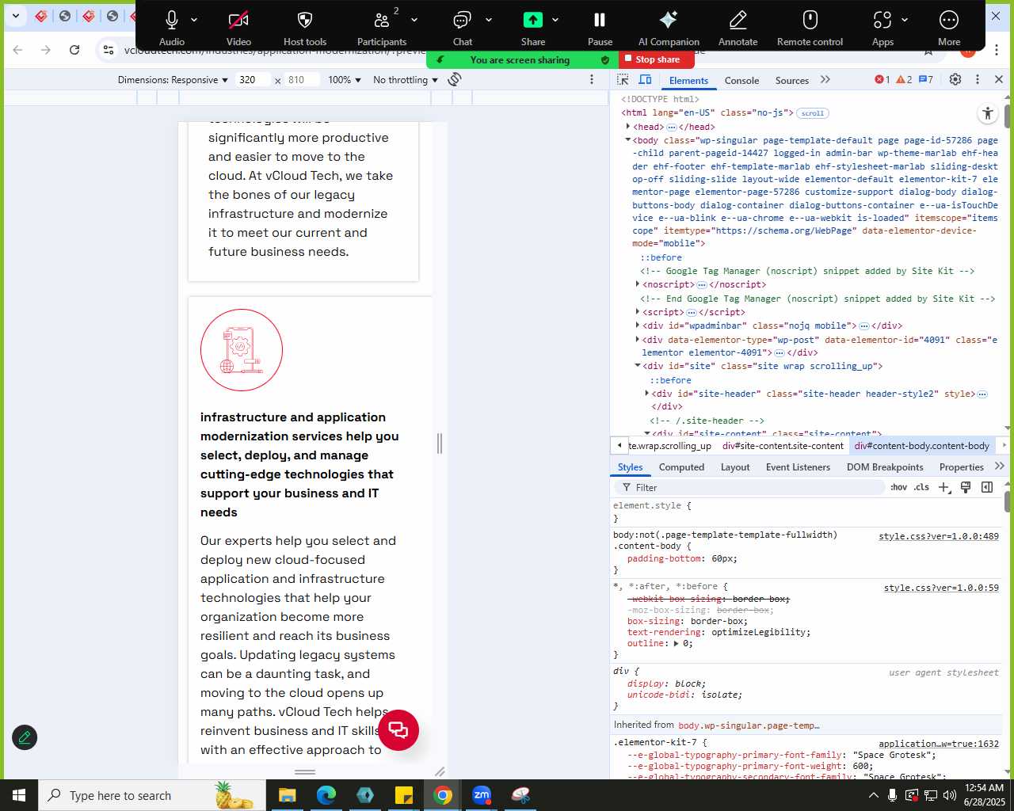Expand Participants options arrow
Image resolution: width=1014 pixels, height=811 pixels.
click(414, 20)
